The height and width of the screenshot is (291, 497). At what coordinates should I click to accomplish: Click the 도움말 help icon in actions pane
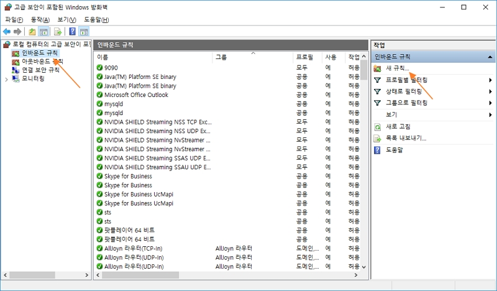(377, 150)
